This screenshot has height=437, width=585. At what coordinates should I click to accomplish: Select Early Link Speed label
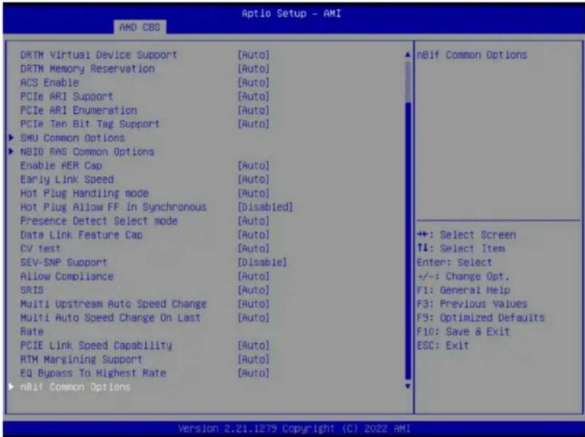[x=67, y=179]
